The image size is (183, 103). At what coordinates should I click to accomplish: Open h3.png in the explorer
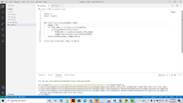pos(13,20)
